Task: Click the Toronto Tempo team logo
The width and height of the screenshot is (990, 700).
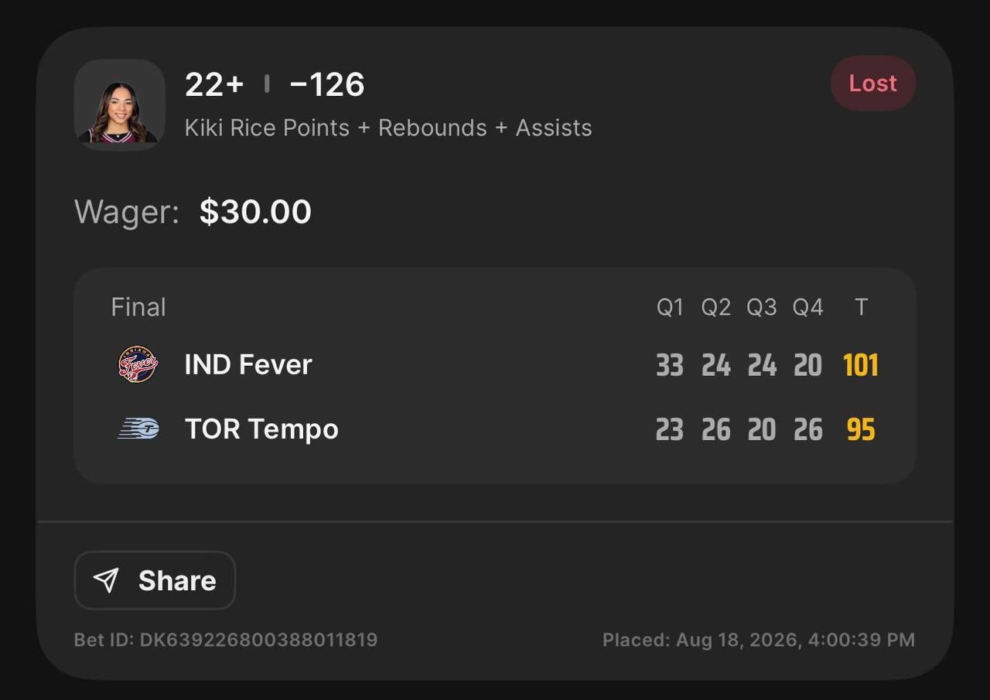Action: click(138, 429)
